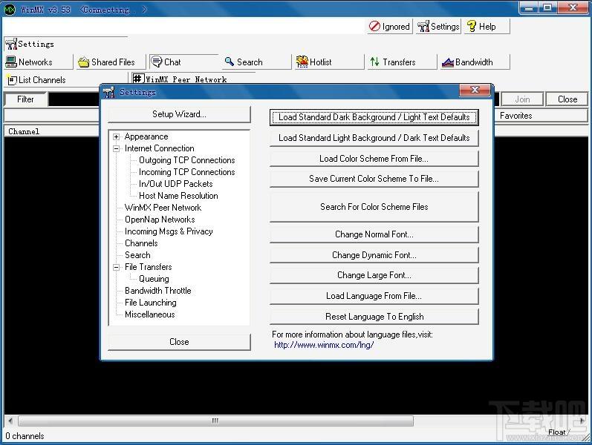Select Bandwidth Throttle
Viewport: 592px width, 445px height.
coord(157,291)
